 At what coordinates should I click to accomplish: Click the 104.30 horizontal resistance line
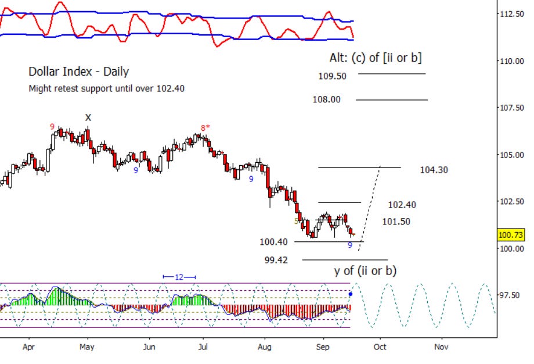coord(359,167)
